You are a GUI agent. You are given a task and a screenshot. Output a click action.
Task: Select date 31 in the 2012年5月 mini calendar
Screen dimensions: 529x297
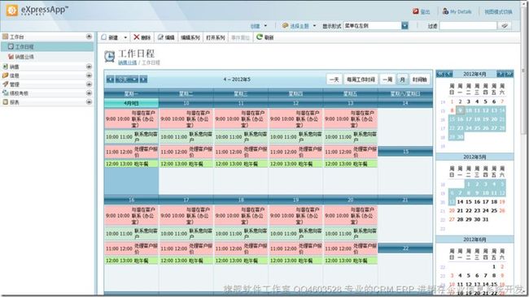pos(485,219)
